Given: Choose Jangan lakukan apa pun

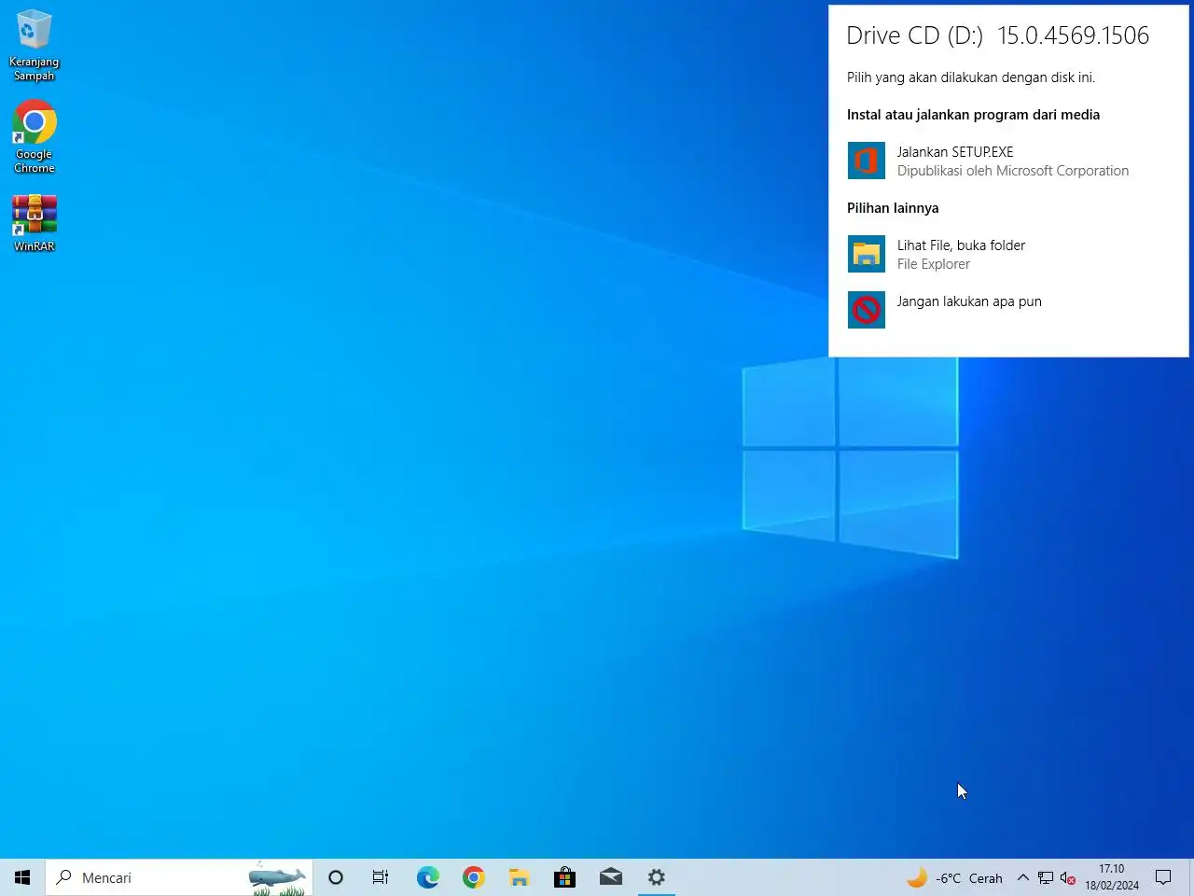Looking at the screenshot, I should tap(1007, 310).
